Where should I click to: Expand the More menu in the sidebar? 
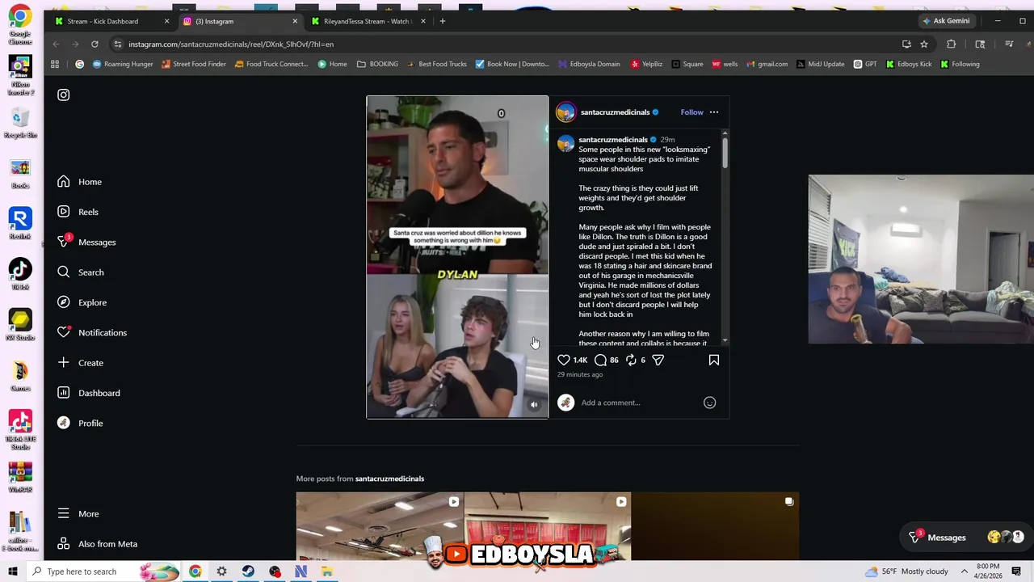point(78,513)
